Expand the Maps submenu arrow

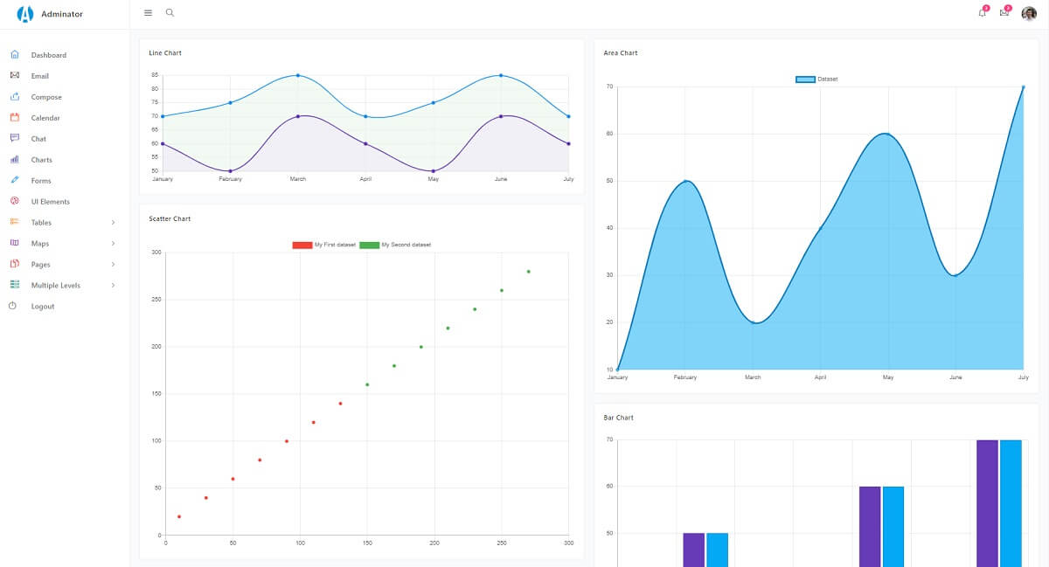pyautogui.click(x=114, y=244)
